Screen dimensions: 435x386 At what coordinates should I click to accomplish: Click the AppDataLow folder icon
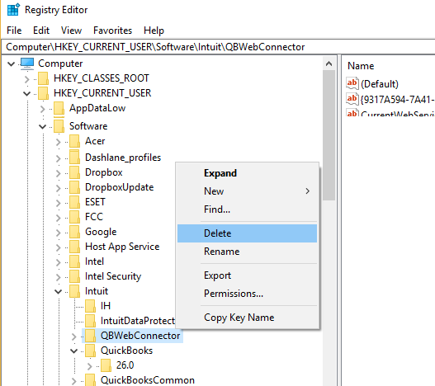pyautogui.click(x=59, y=108)
